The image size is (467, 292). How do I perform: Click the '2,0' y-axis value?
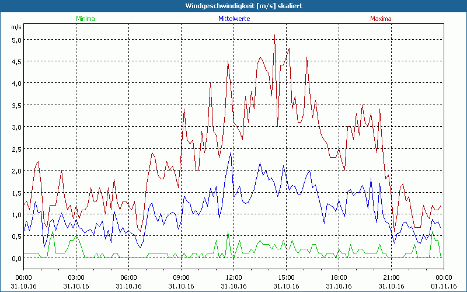[16, 171]
